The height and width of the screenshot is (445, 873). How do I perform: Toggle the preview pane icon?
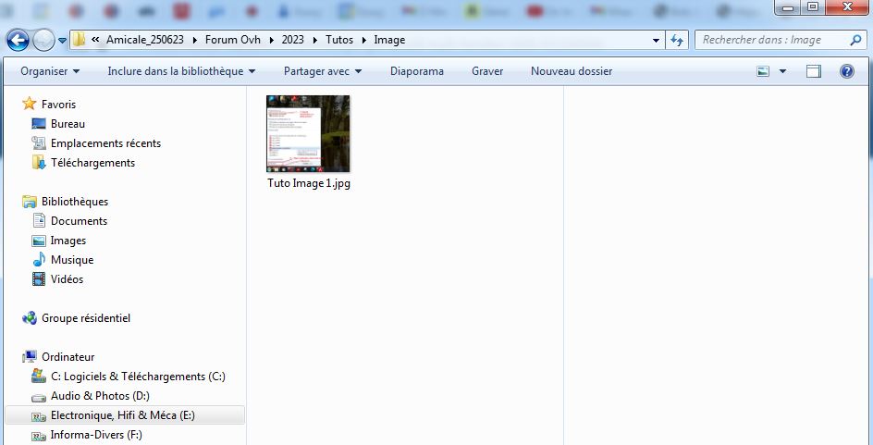(x=814, y=71)
